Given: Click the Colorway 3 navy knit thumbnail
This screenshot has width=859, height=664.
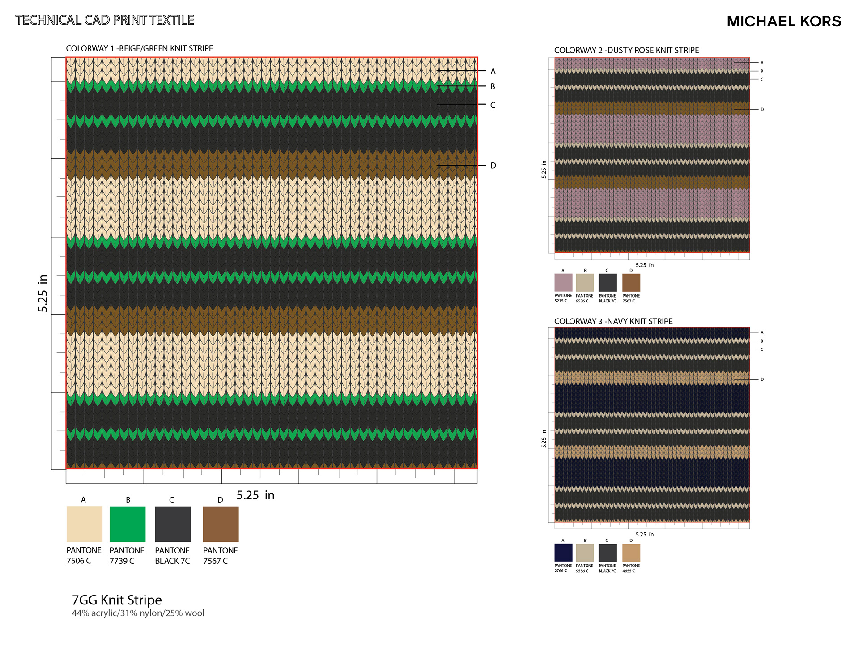Looking at the screenshot, I should tap(652, 424).
